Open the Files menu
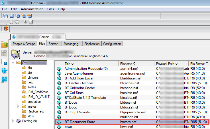 click(x=50, y=9)
